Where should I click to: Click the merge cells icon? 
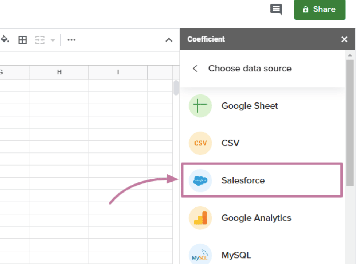40,40
